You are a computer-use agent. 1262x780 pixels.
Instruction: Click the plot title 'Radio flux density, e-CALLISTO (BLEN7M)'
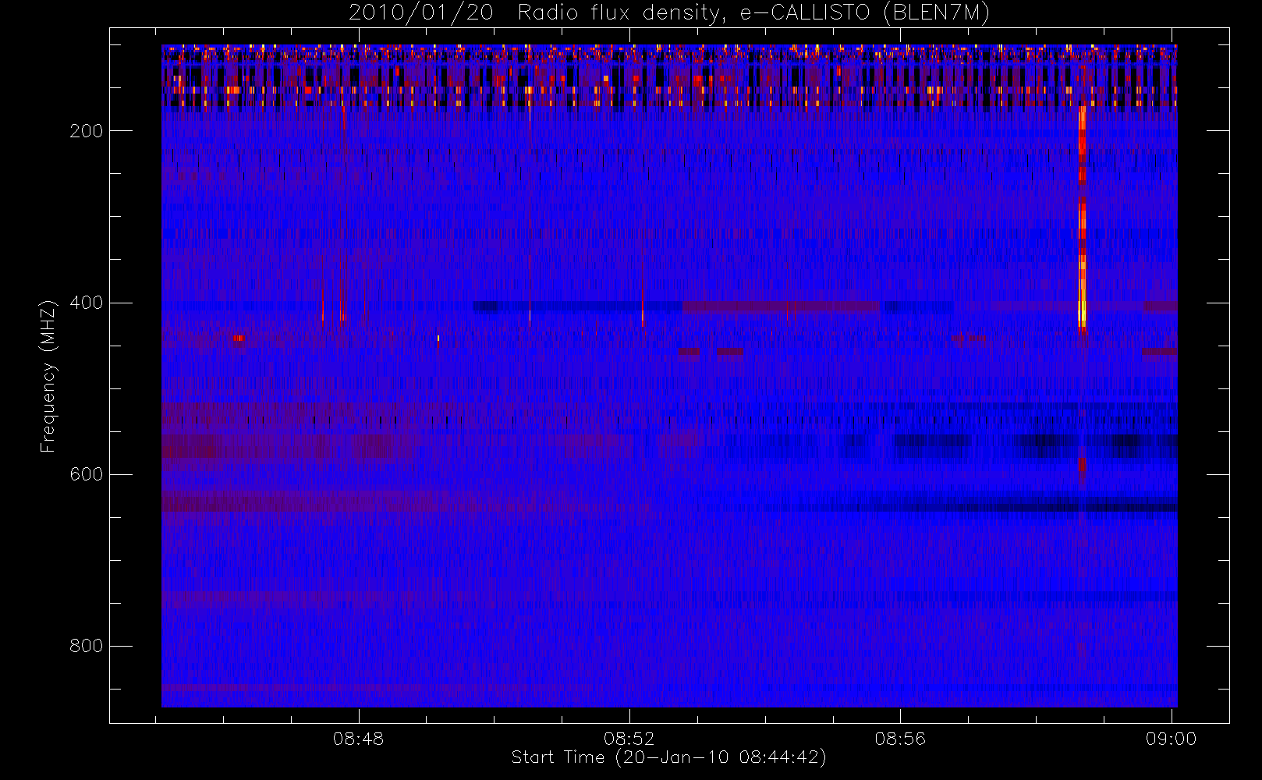pos(753,13)
